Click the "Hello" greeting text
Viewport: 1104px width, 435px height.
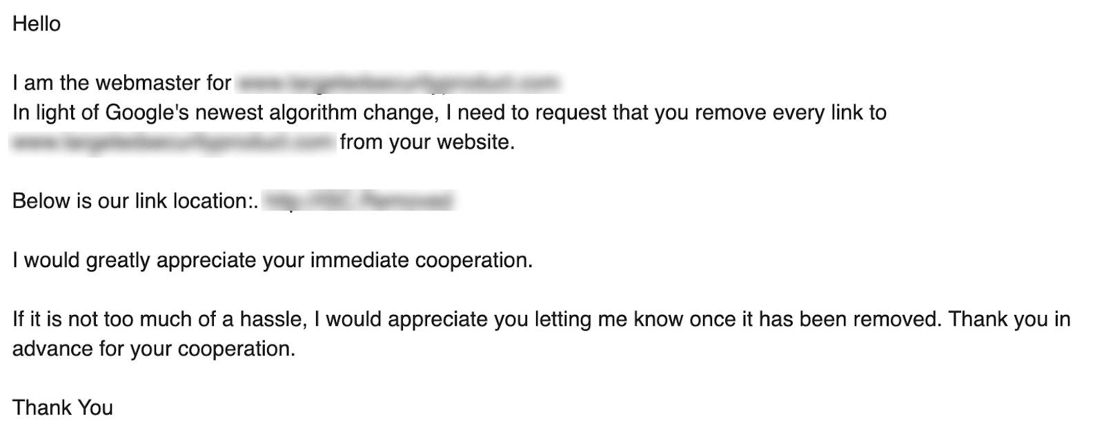[x=37, y=24]
